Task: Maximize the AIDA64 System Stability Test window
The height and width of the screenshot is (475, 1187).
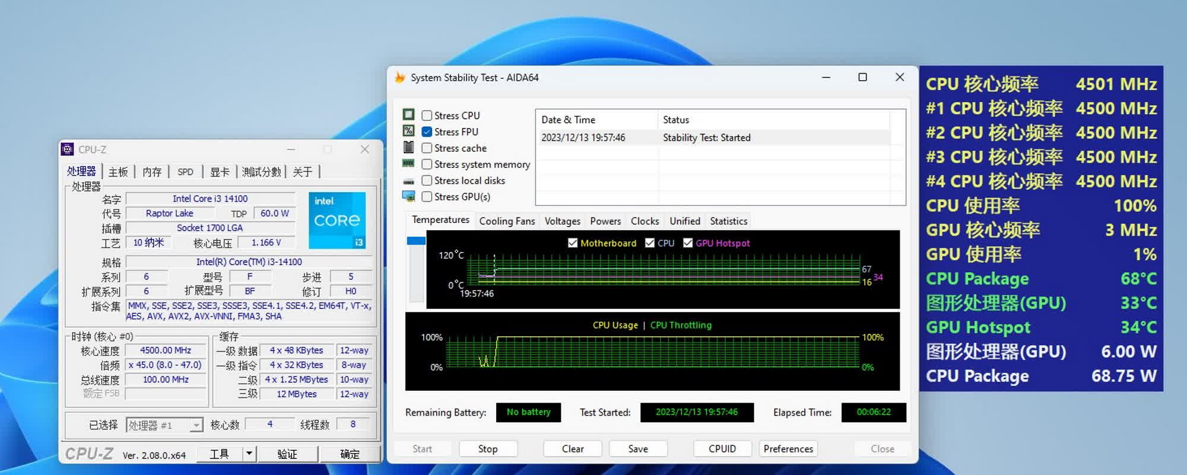Action: click(x=862, y=78)
